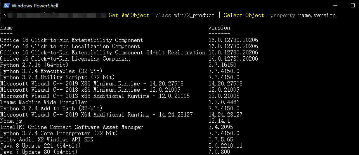Screen dimensions: 359x155
Task: Click the Office 16 Click-to-Run Licensing Component row
Action: 129,59
